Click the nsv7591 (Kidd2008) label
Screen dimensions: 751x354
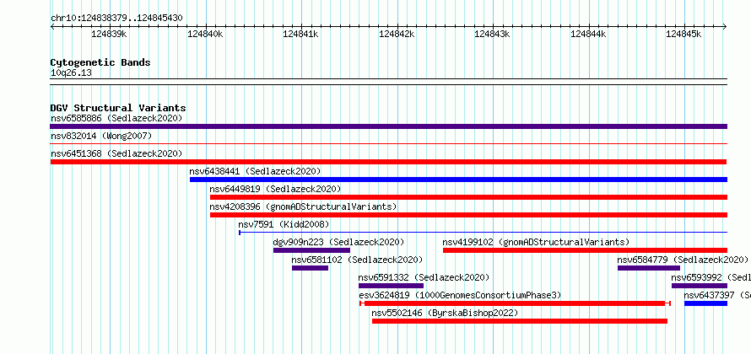284,224
